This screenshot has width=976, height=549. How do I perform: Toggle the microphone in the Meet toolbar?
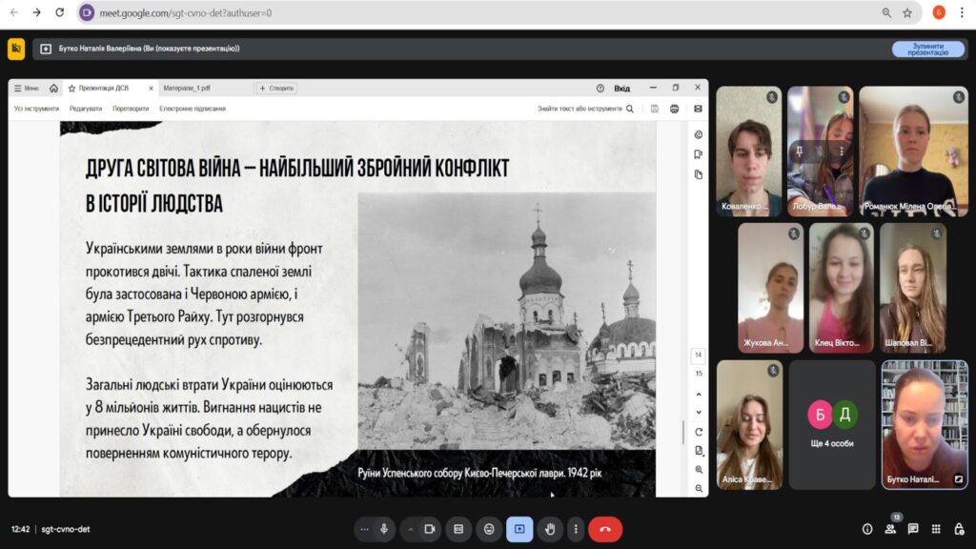click(x=384, y=529)
